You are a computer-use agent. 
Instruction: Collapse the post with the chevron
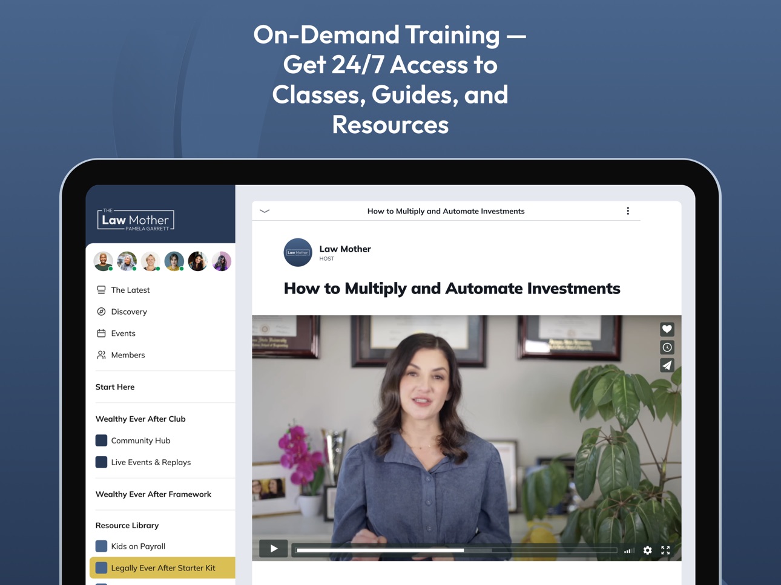[x=265, y=211]
